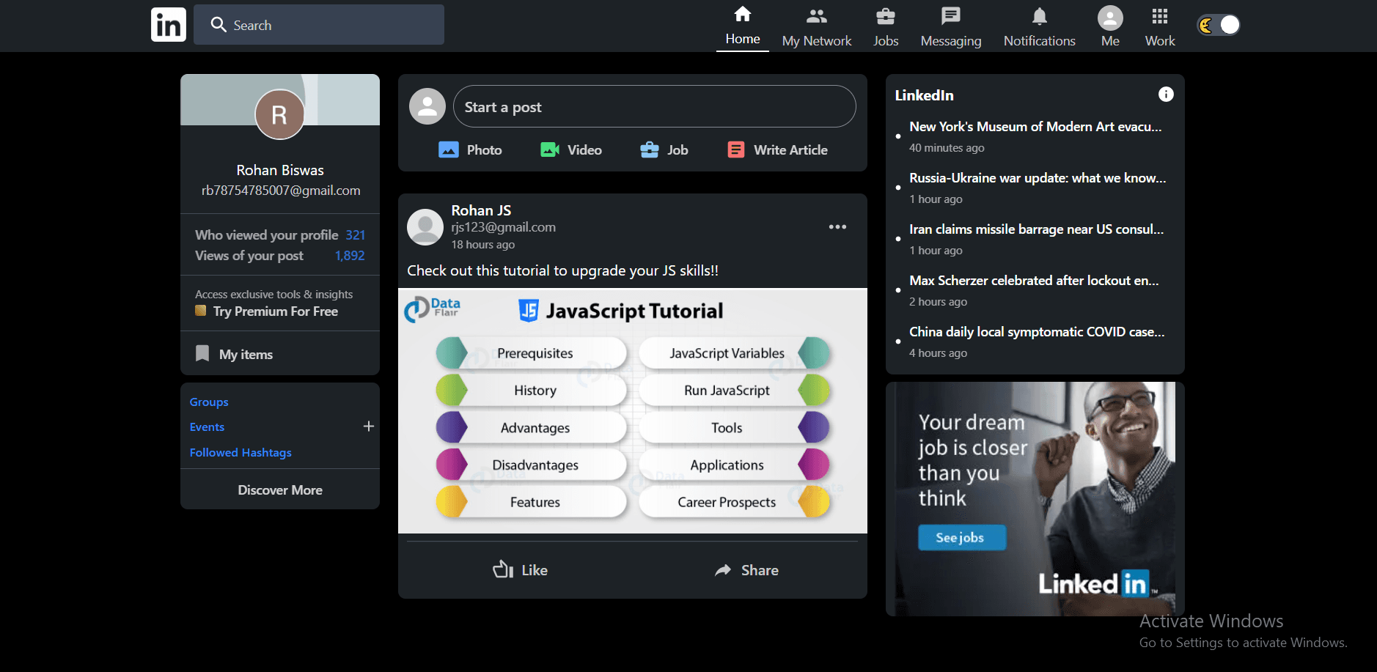Open the Russia-Ukraine war update news
Viewport: 1377px width, 672px height.
coord(1038,178)
